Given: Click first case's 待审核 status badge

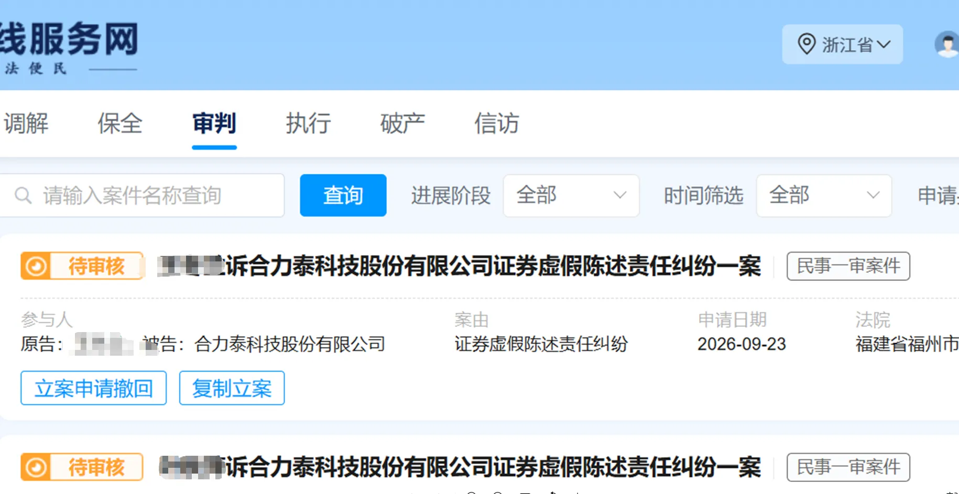Looking at the screenshot, I should [82, 266].
